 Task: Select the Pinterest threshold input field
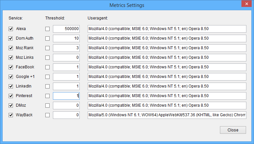tap(66, 96)
